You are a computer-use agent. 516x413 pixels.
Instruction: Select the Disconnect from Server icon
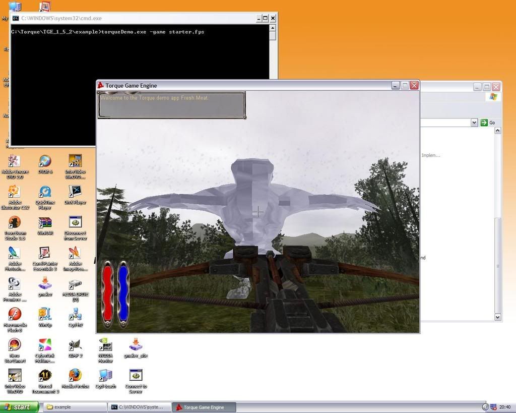(x=76, y=228)
